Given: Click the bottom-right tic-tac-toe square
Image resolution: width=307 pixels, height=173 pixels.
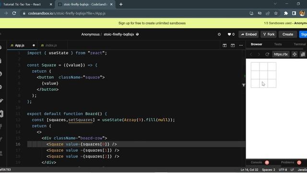Looking at the screenshot, I should tap(272, 83).
